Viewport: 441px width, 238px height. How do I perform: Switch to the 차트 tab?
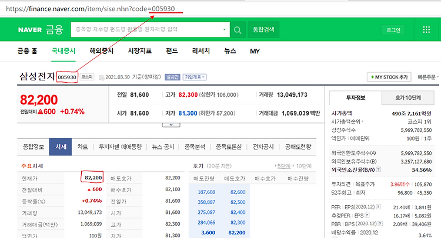click(82, 147)
